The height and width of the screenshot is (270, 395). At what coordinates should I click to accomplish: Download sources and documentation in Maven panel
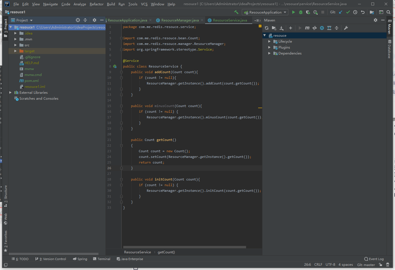281,28
